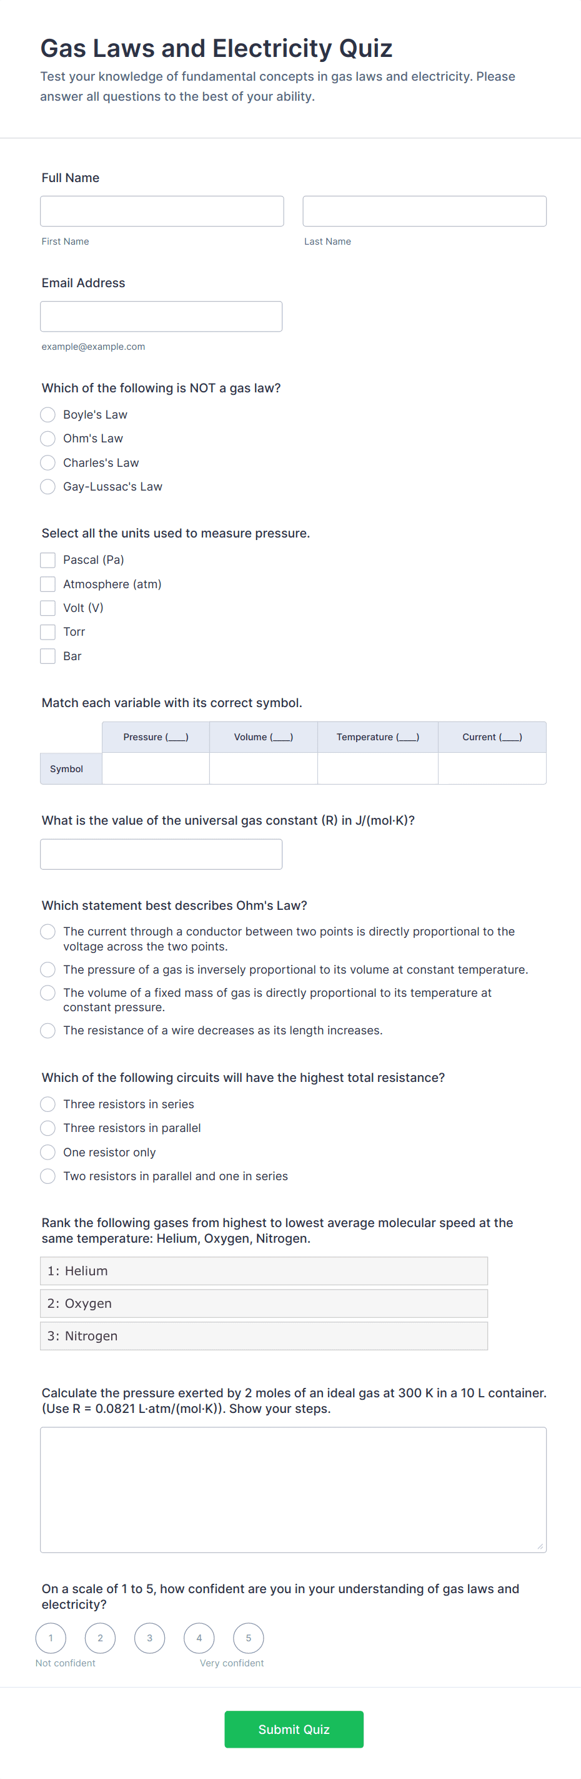Check the Bar pressure unit
Screen dimensions: 581x1779
[x=47, y=656]
